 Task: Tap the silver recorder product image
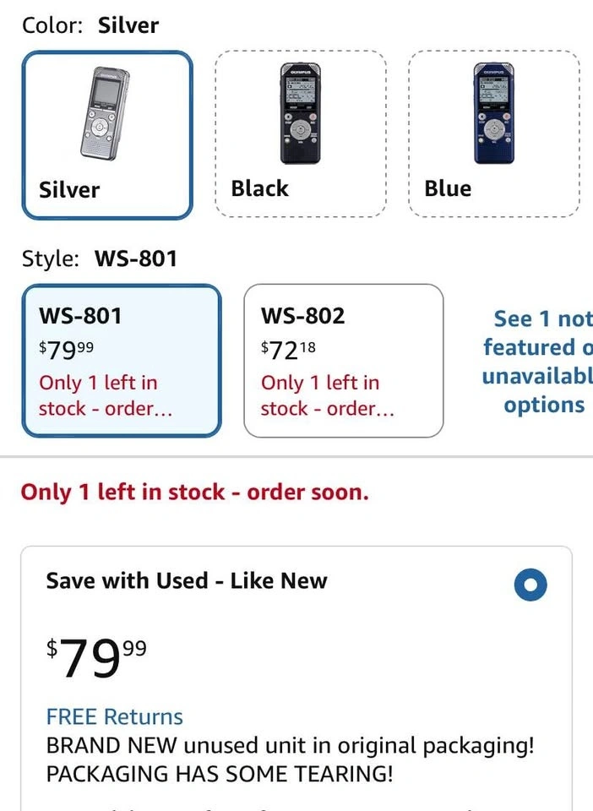[105, 114]
